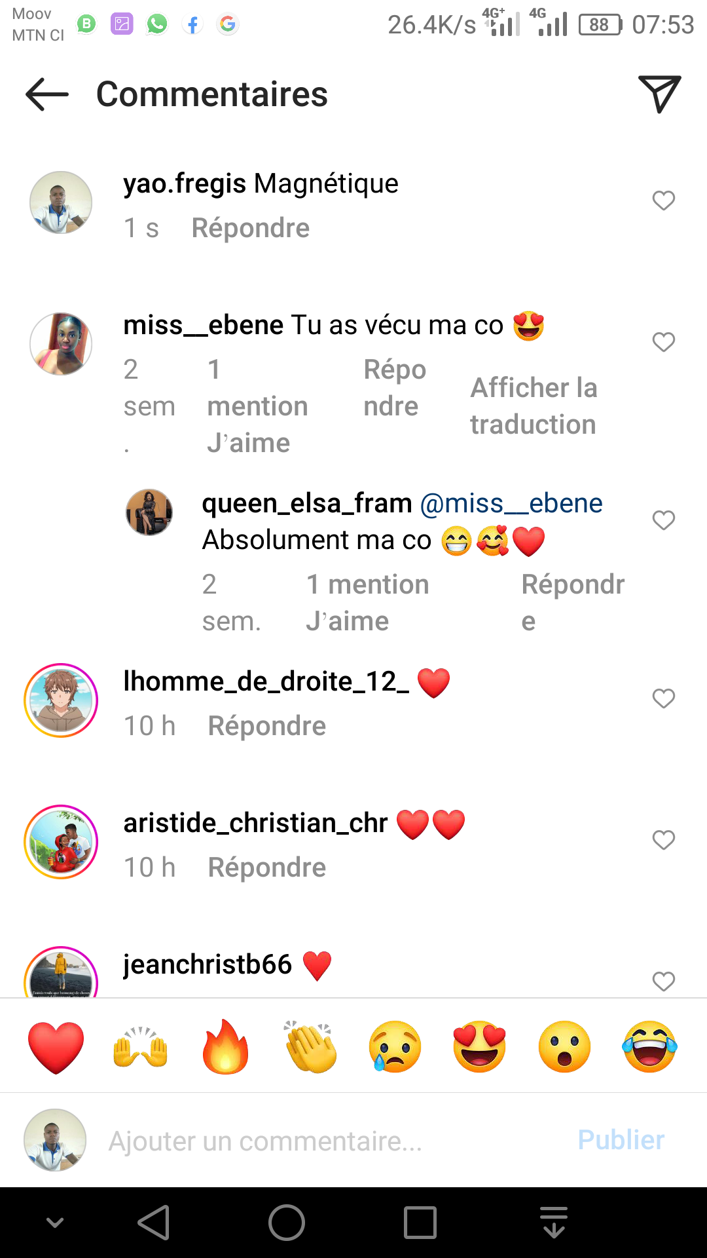Open the direct message share icon
707x1258 pixels.
tap(659, 94)
